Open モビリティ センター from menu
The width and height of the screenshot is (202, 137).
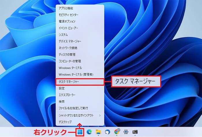(80, 15)
